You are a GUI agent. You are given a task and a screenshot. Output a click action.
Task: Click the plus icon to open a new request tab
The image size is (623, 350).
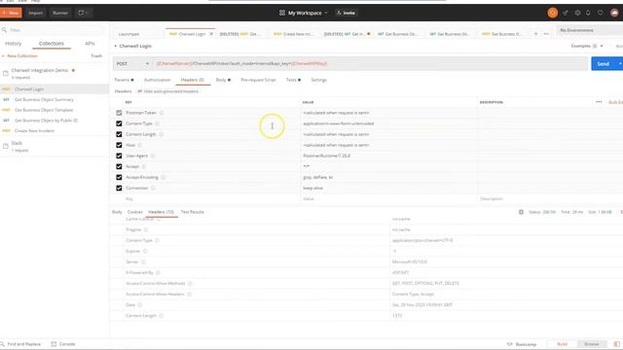[535, 34]
